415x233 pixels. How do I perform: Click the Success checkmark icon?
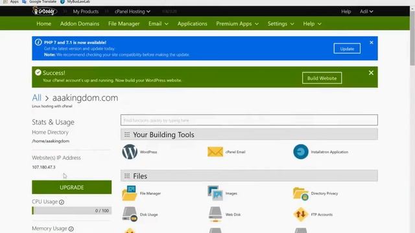coord(38,72)
